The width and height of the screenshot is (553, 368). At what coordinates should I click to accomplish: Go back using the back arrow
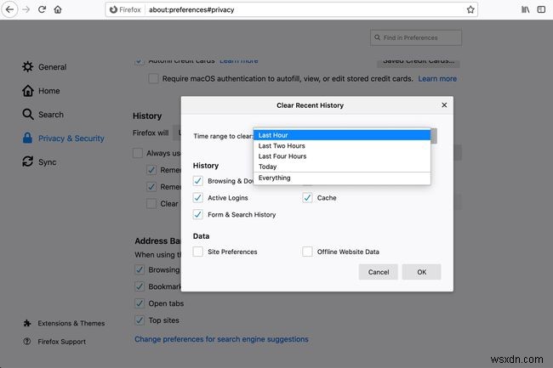tap(9, 9)
